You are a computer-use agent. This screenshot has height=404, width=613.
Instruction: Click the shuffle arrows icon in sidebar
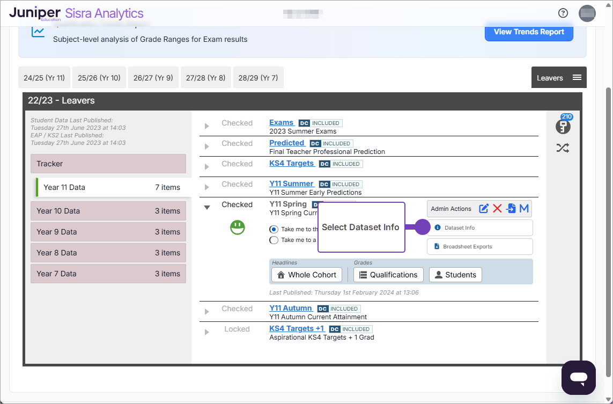tap(563, 148)
